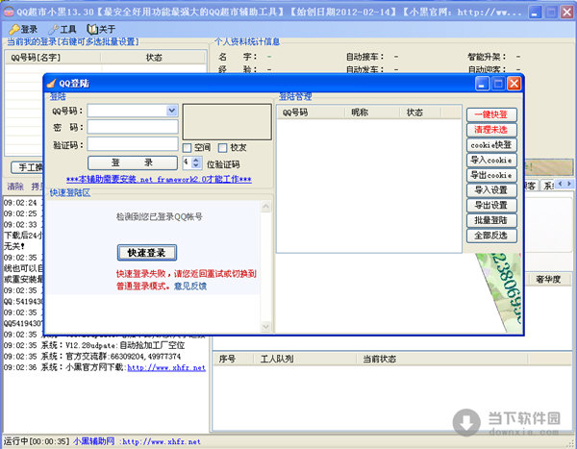Open the http://www.xhfz.net link in the log

point(166,367)
